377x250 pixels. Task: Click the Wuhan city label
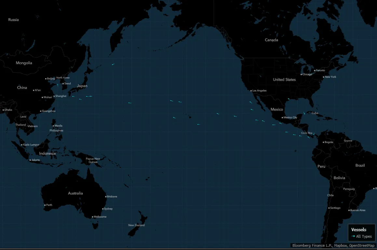(x=47, y=97)
